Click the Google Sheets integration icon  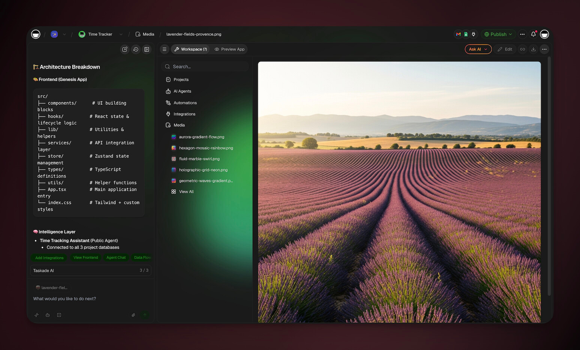pos(466,34)
